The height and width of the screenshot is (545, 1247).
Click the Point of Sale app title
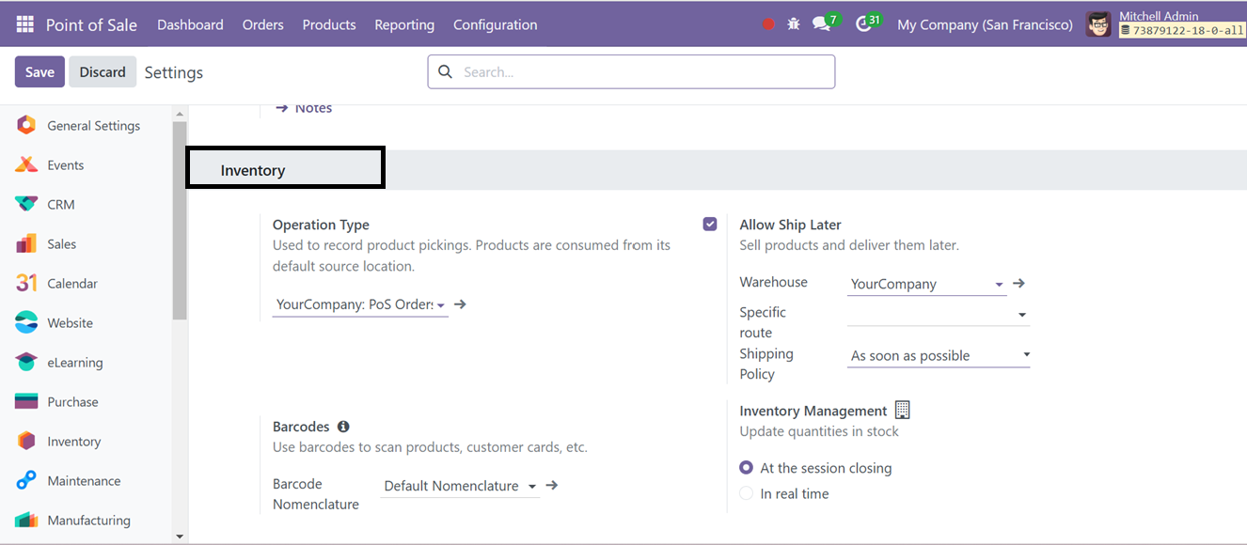[x=91, y=24]
